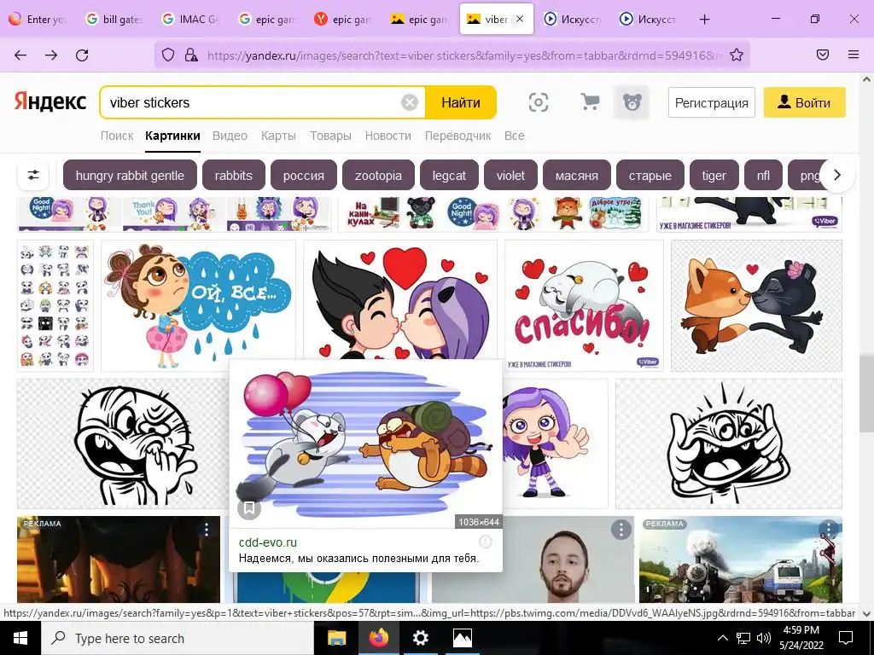Viewport: 874px width, 655px height.
Task: Go forward with the browser forward arrow
Action: click(x=51, y=55)
